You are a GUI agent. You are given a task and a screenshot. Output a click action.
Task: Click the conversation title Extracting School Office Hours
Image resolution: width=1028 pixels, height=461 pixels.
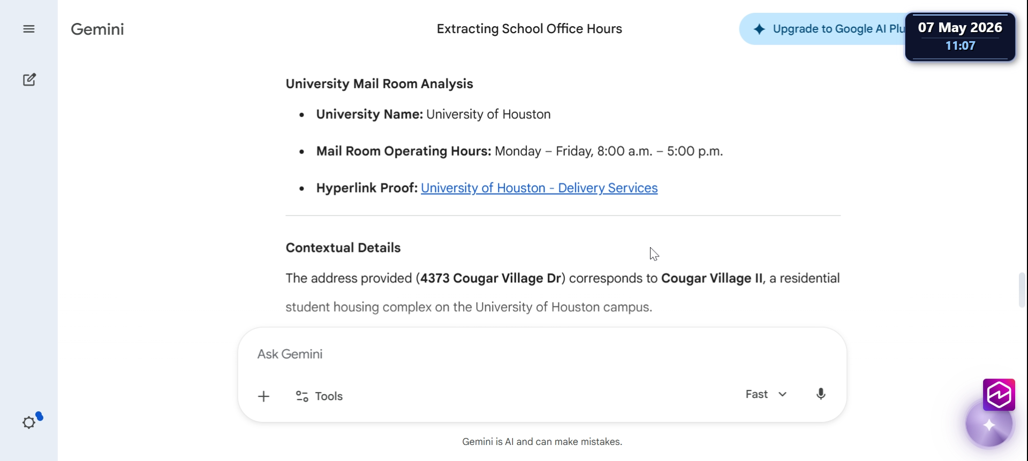[x=529, y=29]
